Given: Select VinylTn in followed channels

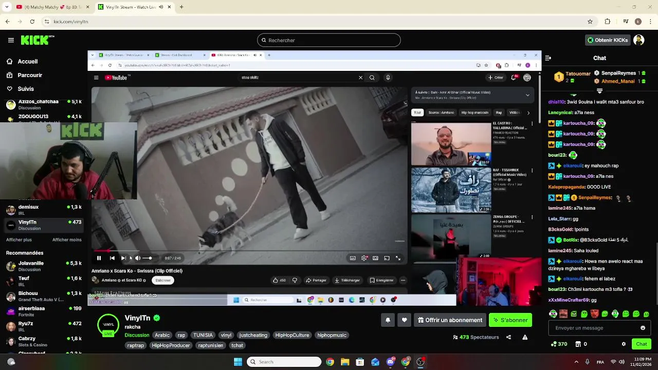Looking at the screenshot, I should (44, 225).
